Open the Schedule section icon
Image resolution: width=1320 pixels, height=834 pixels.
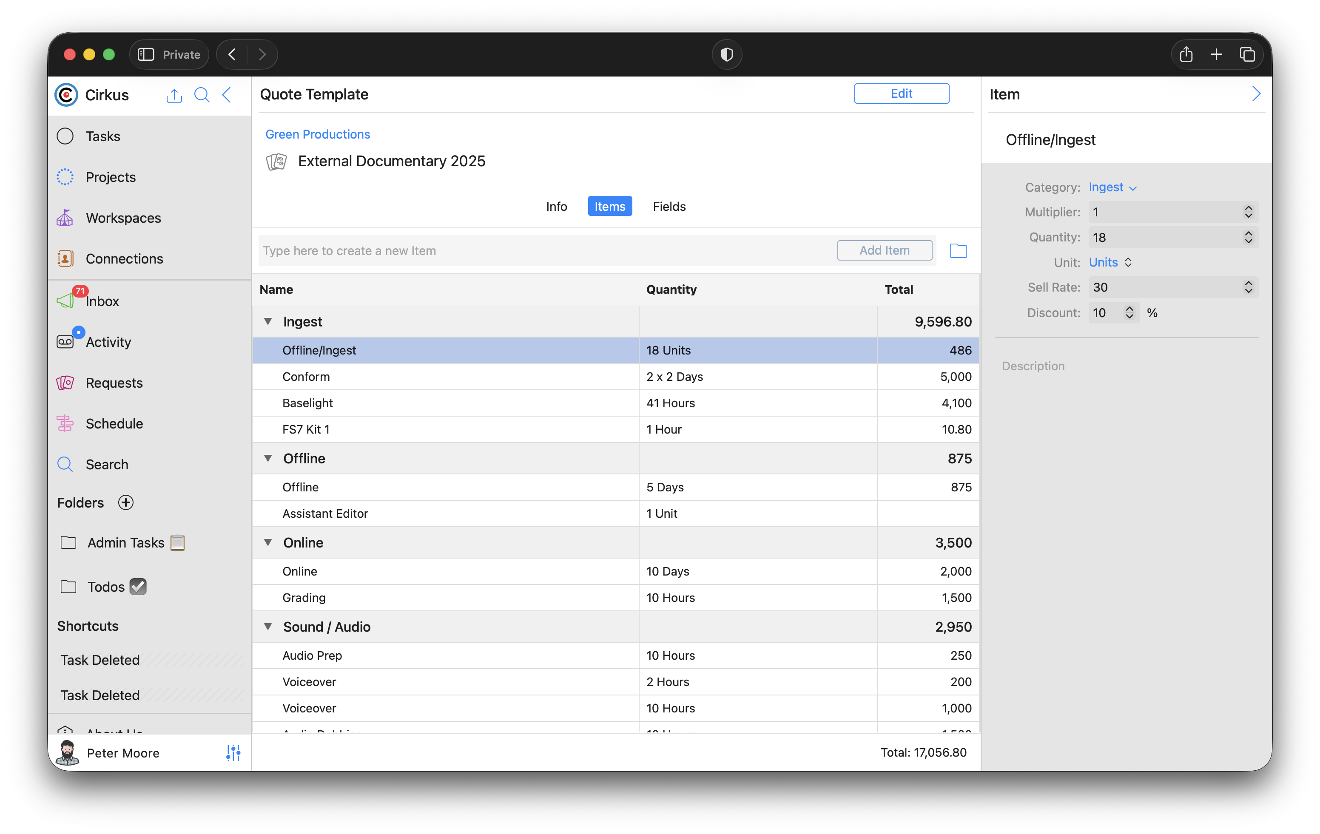(65, 423)
